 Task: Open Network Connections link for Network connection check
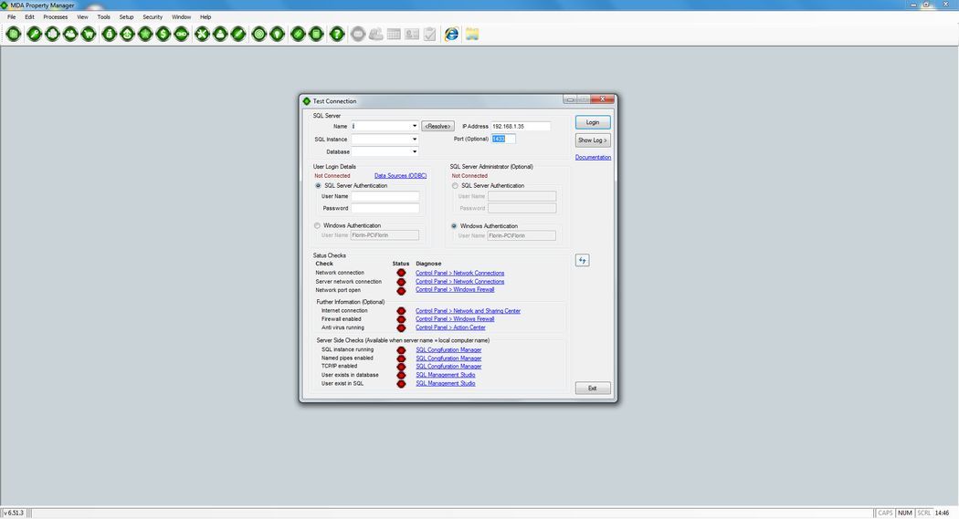tap(460, 273)
